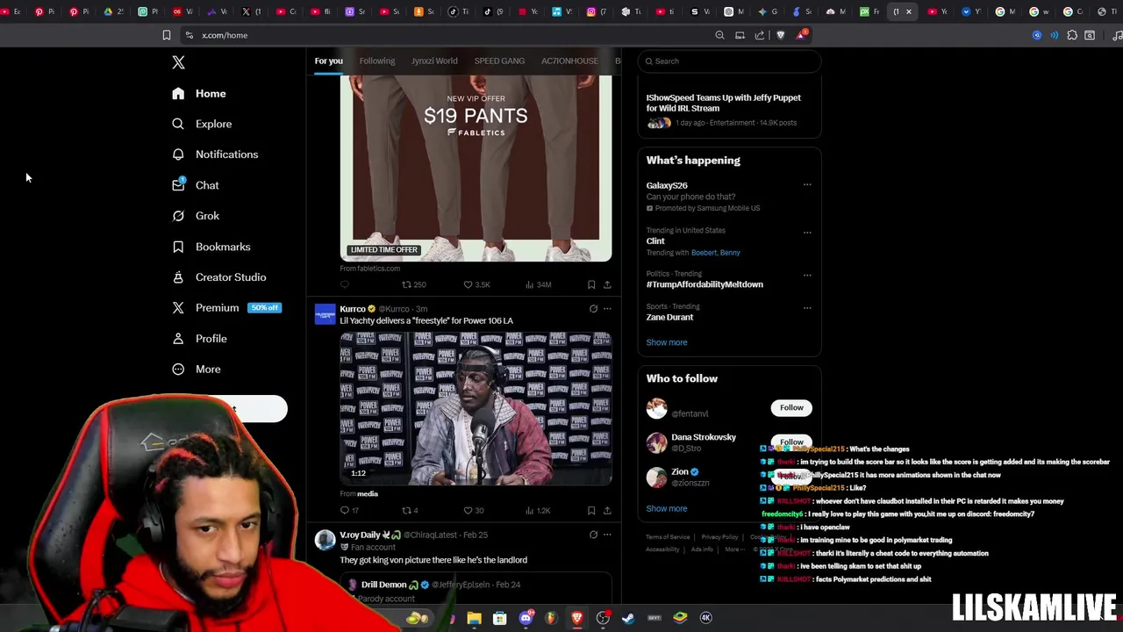Click Show more under Who to follow
The height and width of the screenshot is (632, 1123).
(x=667, y=508)
